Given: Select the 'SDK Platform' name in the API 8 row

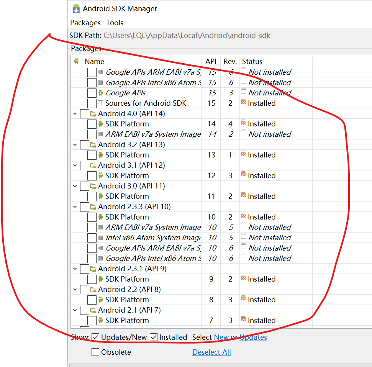Looking at the screenshot, I should [x=127, y=300].
